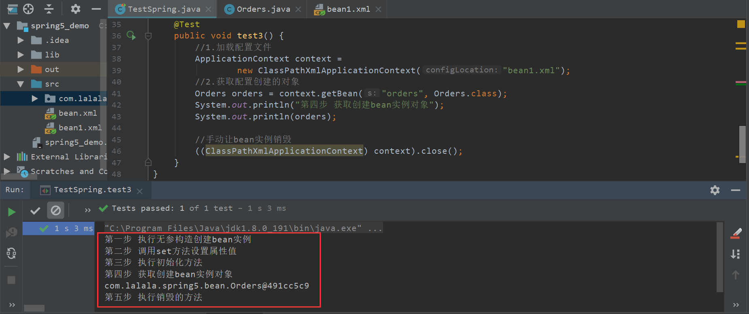Click the locate/scroll-from-source target icon
Image resolution: width=749 pixels, height=314 pixels.
point(28,8)
